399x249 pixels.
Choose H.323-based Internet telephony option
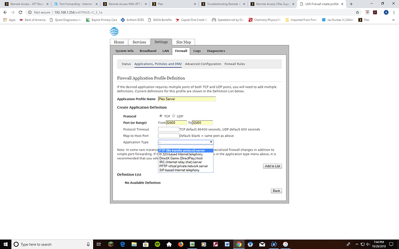tap(186, 154)
